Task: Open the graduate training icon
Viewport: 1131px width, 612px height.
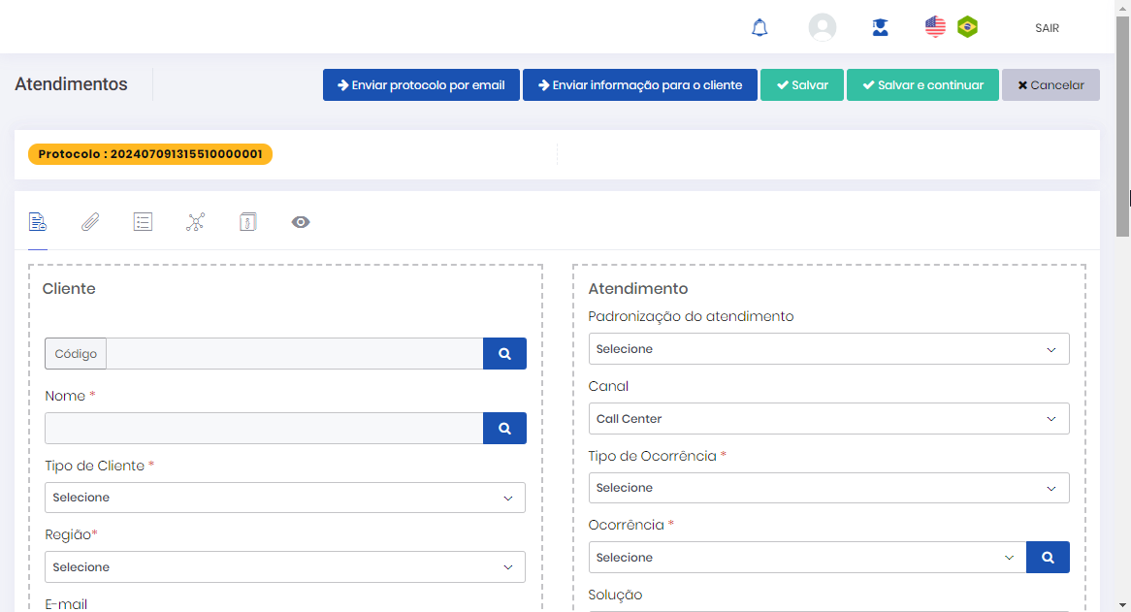Action: (x=880, y=28)
